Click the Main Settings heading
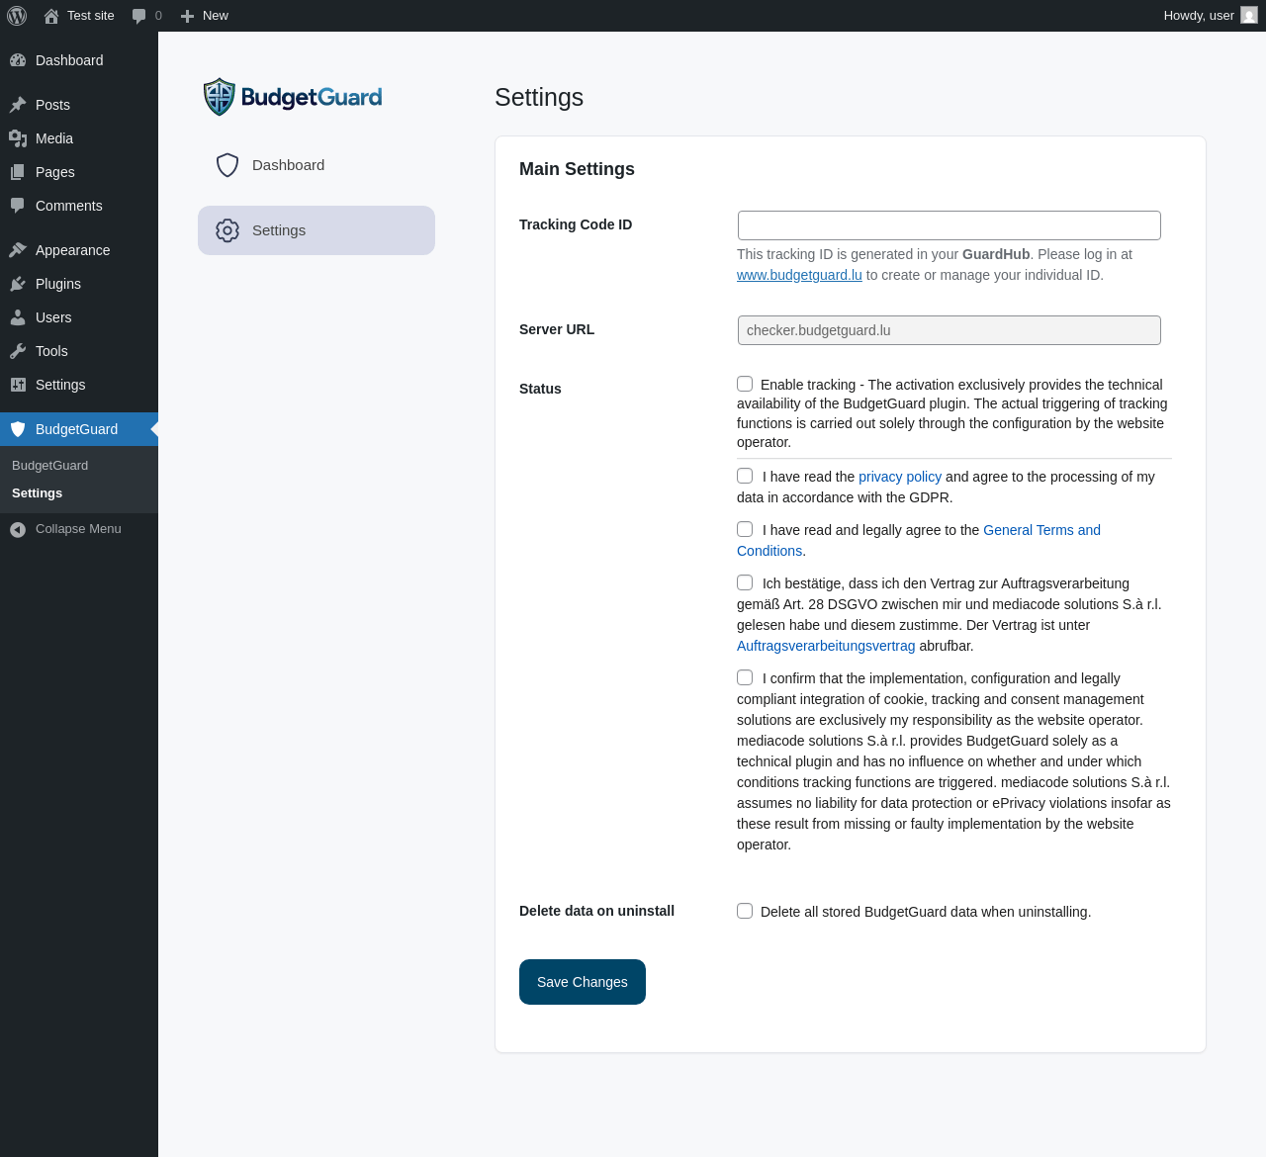 577,169
